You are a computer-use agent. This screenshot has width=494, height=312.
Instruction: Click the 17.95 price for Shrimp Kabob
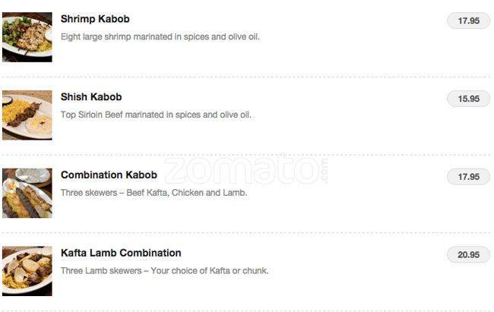click(468, 21)
